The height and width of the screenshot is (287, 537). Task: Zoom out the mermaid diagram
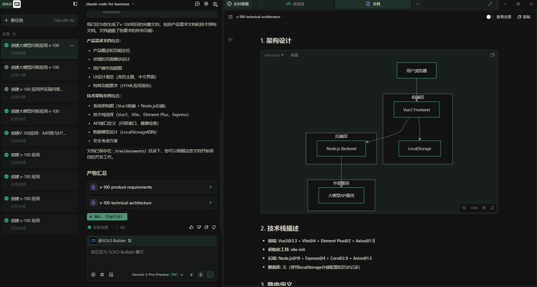coord(464,208)
